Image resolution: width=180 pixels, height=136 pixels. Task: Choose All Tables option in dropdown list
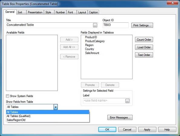point(47,112)
